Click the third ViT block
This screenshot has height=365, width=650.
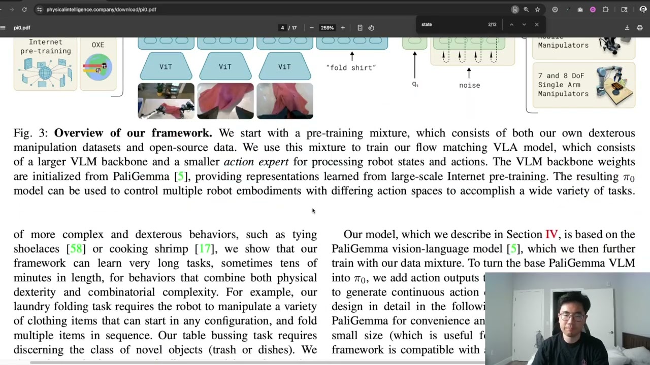[x=285, y=66]
